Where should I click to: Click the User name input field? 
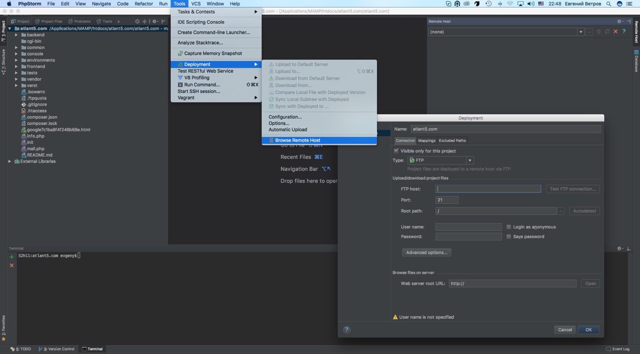click(468, 227)
